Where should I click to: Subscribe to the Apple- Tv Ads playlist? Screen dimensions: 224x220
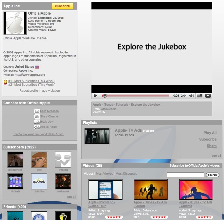click(208, 139)
